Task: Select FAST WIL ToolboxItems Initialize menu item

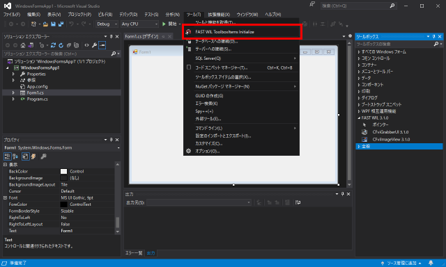Action: pos(241,32)
